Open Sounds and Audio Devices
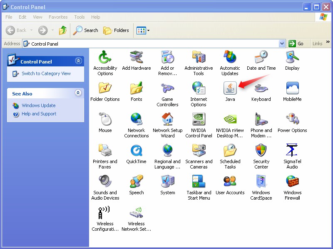The image size is (333, 249). (105, 182)
